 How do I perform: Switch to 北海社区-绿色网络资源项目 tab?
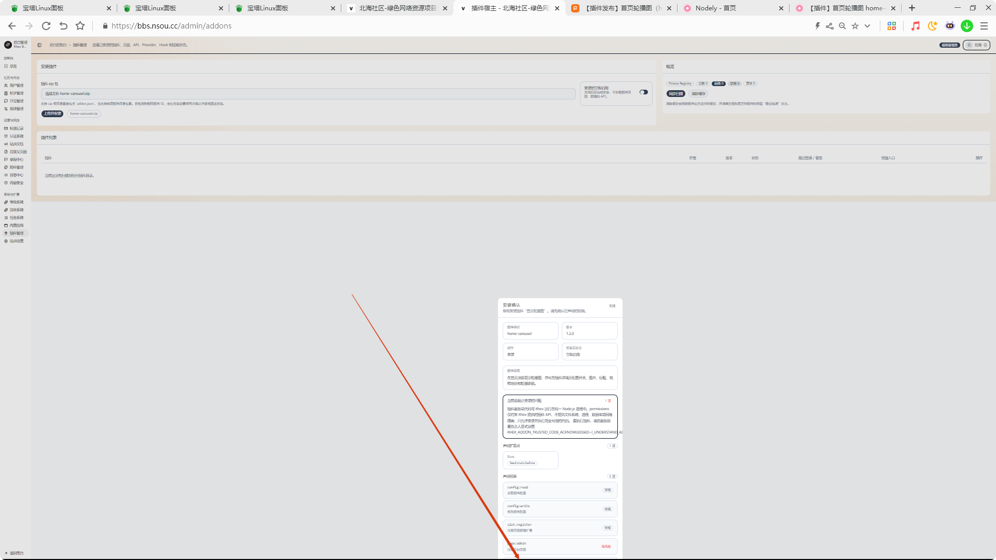(398, 8)
